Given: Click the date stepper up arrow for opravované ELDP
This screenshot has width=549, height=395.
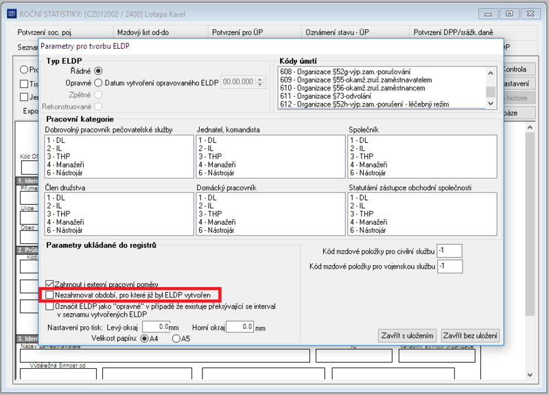Looking at the screenshot, I should tap(260, 80).
